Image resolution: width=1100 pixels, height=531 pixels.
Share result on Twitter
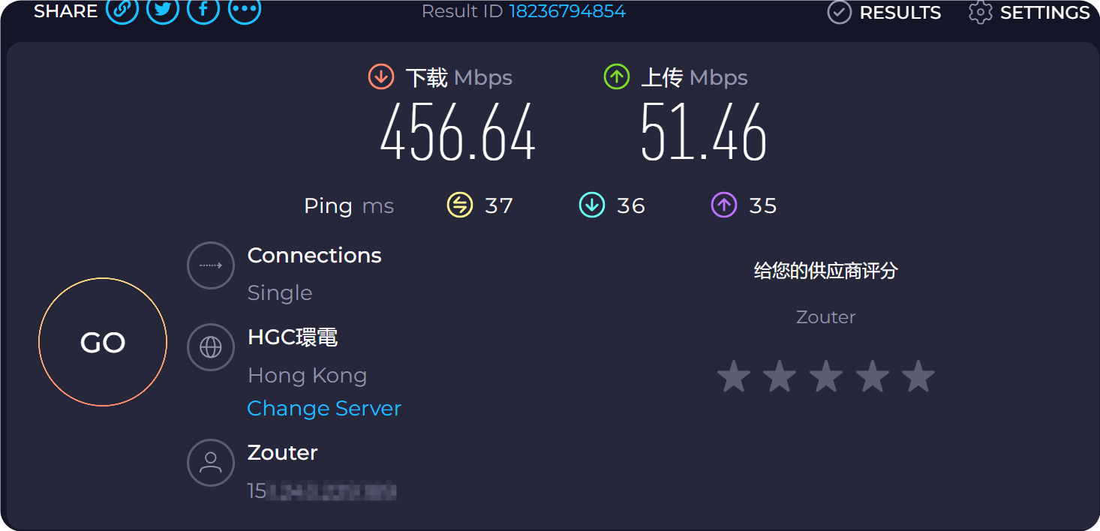tap(163, 10)
